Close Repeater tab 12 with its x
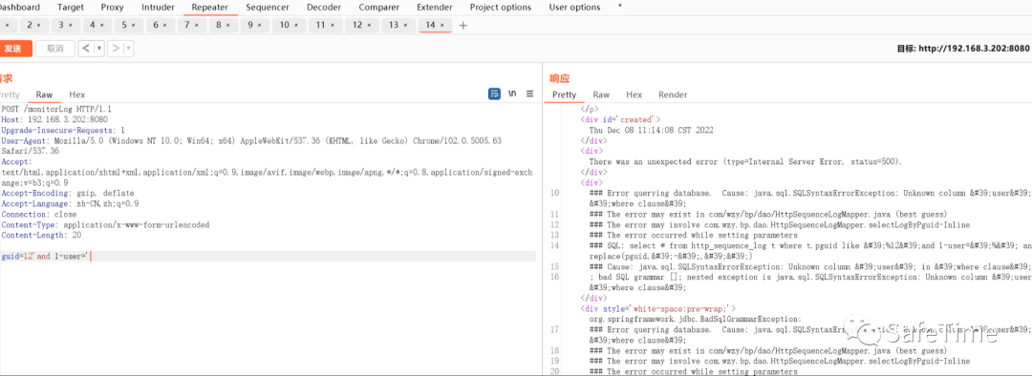 point(369,26)
